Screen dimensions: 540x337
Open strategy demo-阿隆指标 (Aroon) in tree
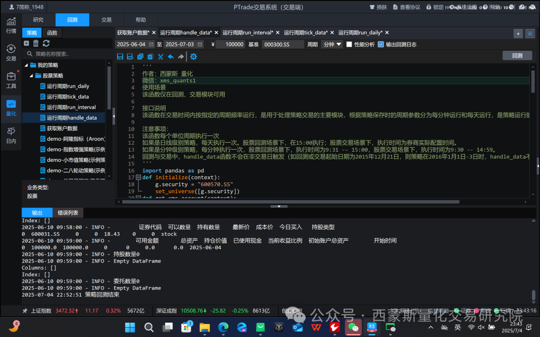[x=72, y=139]
